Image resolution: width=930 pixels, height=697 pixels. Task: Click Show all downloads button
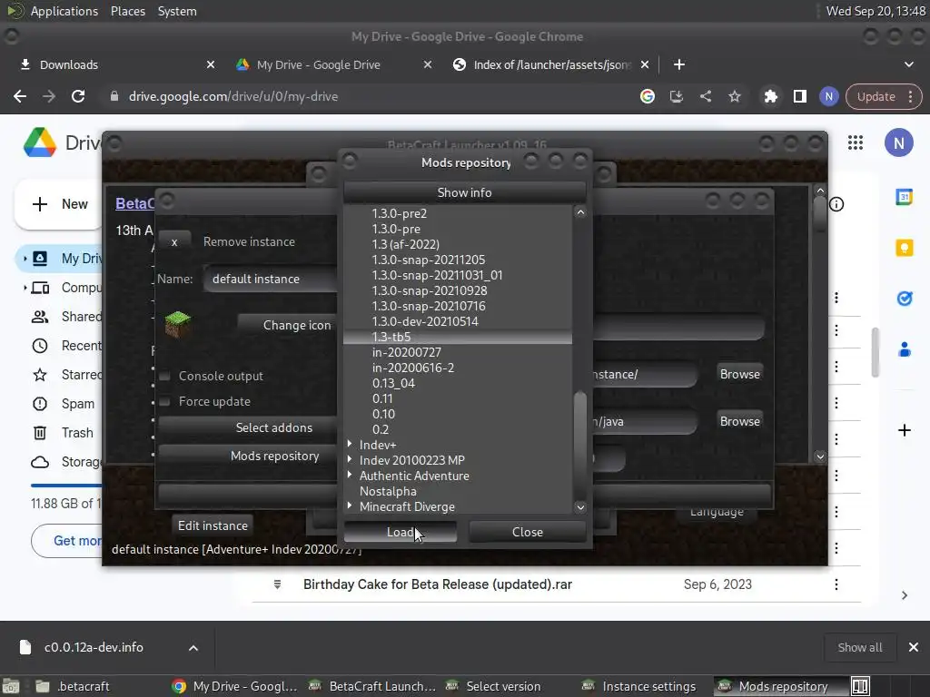859,647
